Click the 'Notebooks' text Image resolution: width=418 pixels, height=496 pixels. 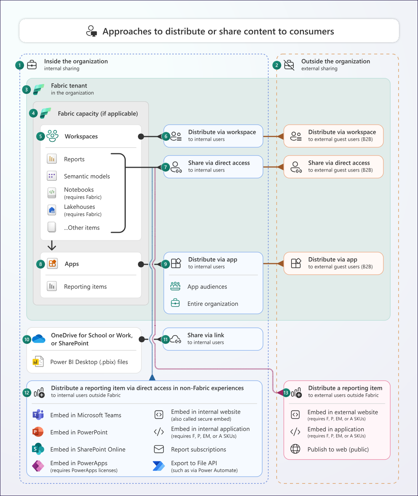point(79,189)
